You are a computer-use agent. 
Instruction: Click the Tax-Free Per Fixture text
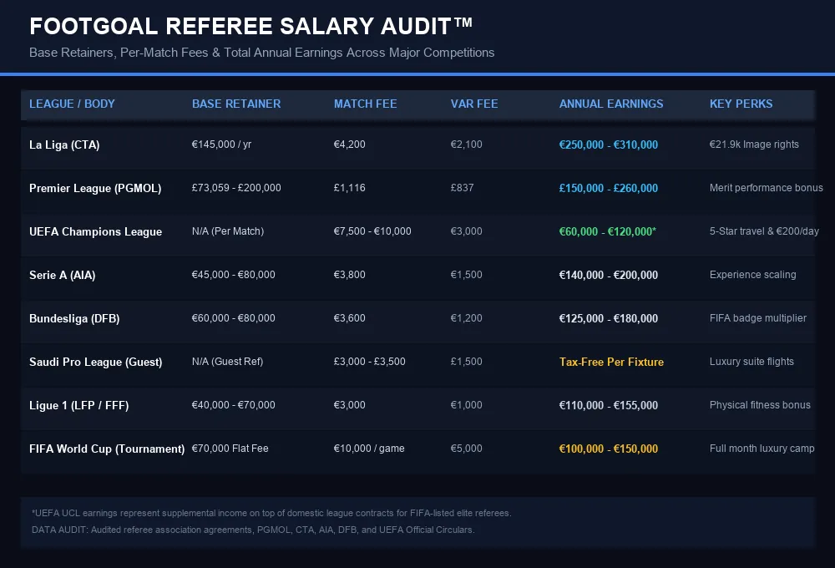[611, 362]
